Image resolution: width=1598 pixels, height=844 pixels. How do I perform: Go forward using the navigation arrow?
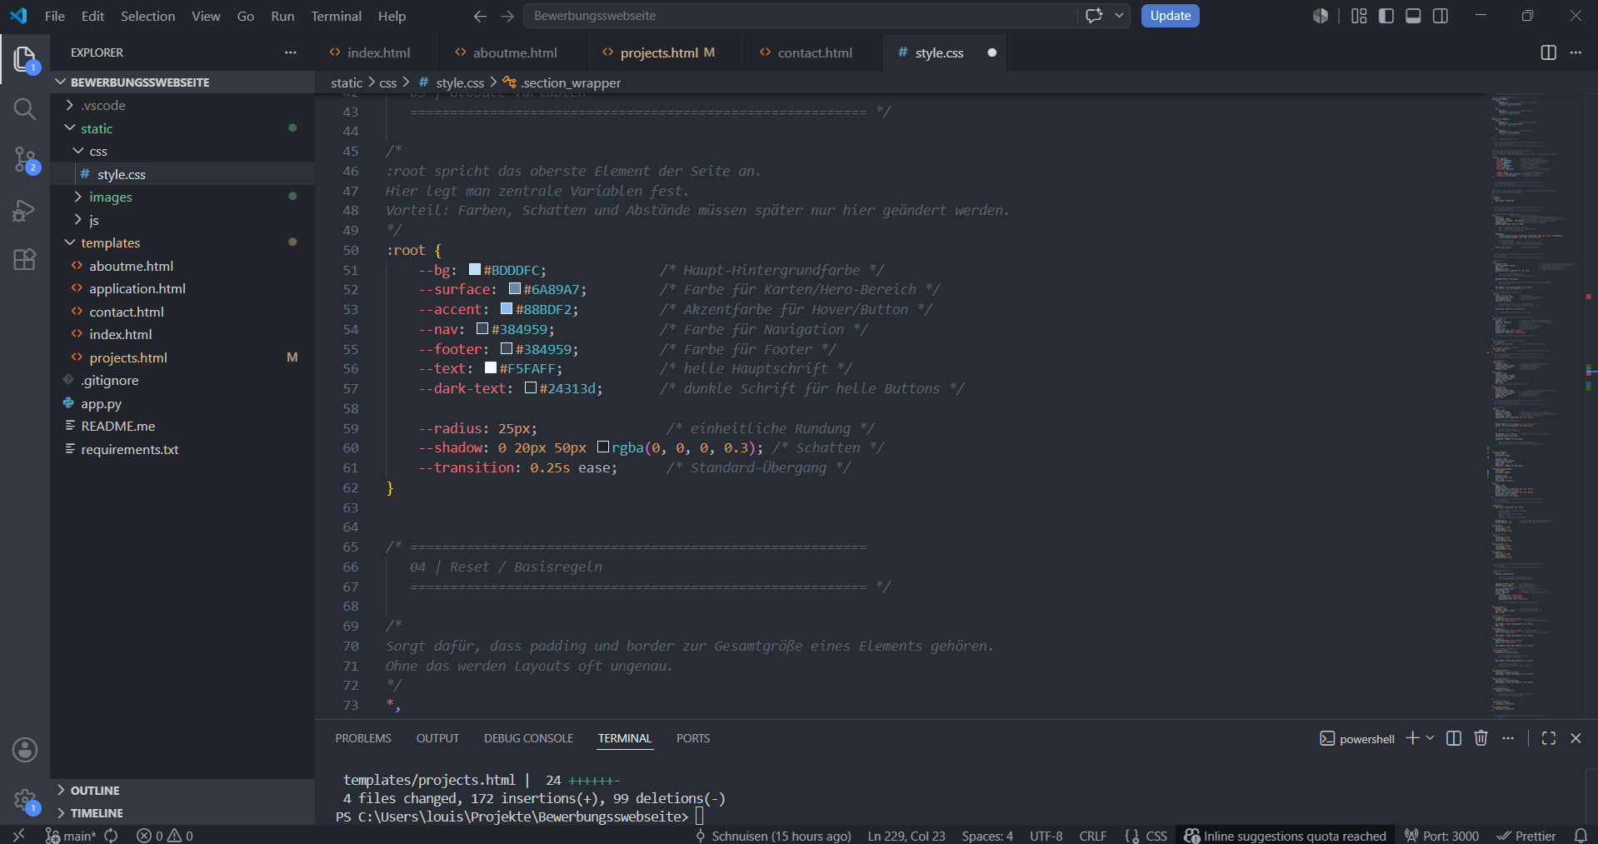click(x=507, y=16)
